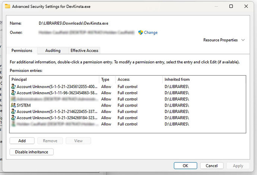
Task: Switch to the Permissions tab
Action: [22, 51]
